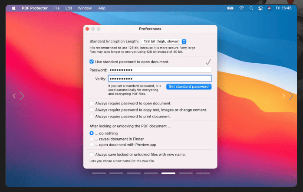Open Standard Encryption Length dropdown
Viewport: 303px width, 192px height.
(x=164, y=41)
